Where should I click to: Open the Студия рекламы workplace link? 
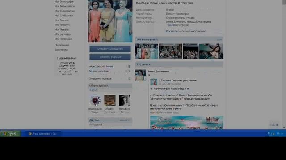[180, 18]
